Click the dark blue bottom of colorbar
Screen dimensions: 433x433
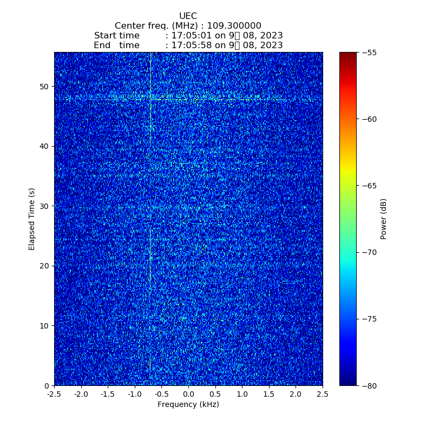pyautogui.click(x=348, y=381)
